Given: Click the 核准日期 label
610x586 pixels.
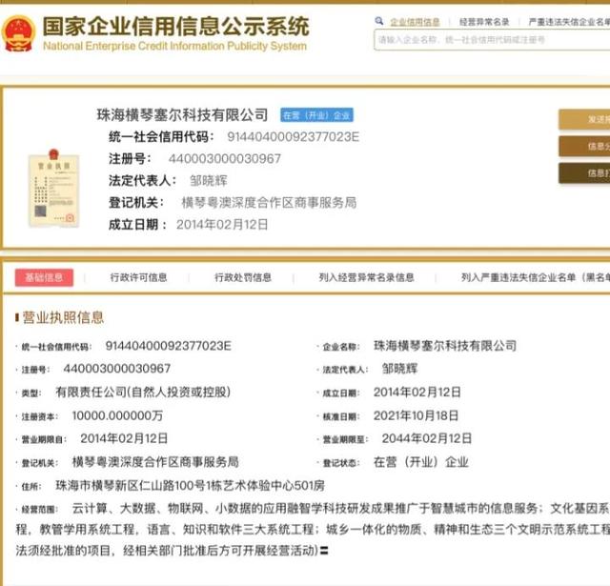Looking at the screenshot, I should tap(341, 416).
